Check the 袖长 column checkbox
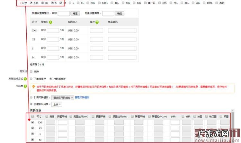The width and height of the screenshot is (241, 143). click(x=183, y=116)
